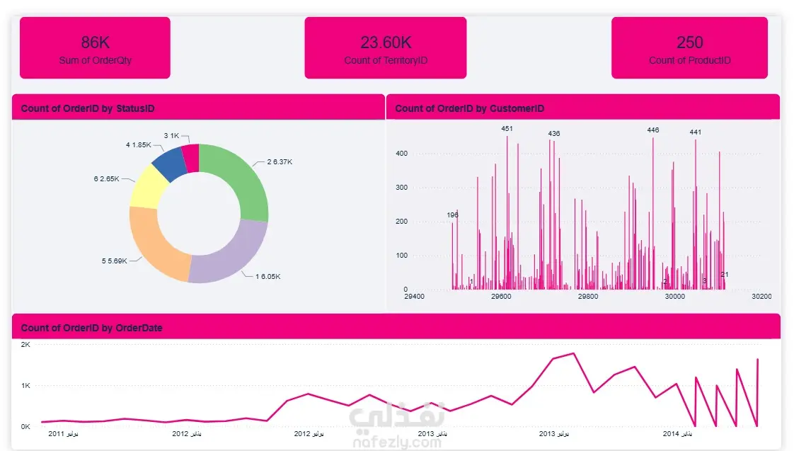
Task: Select the 86K Sum of OrderQty card
Action: [x=96, y=47]
